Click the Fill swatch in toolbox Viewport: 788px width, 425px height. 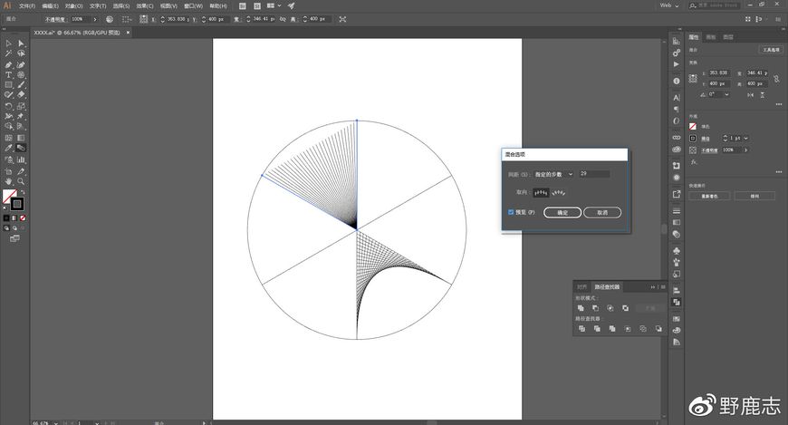(x=10, y=196)
